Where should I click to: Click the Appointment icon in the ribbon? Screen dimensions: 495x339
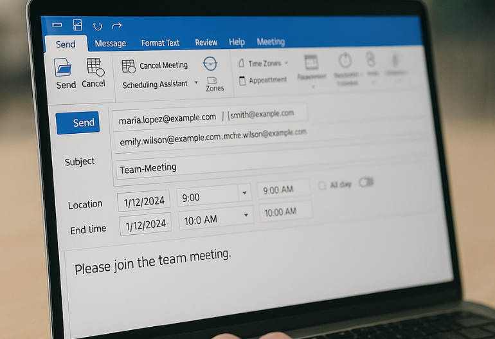pos(242,81)
